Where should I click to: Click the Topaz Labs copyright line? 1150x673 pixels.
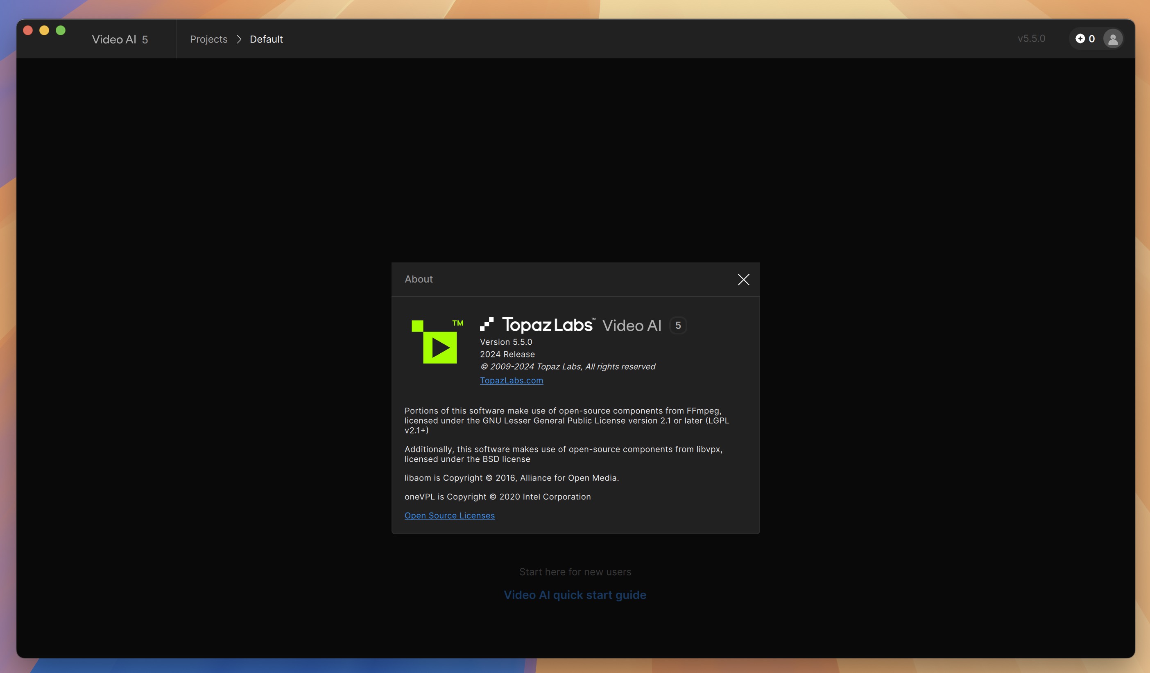[567, 366]
